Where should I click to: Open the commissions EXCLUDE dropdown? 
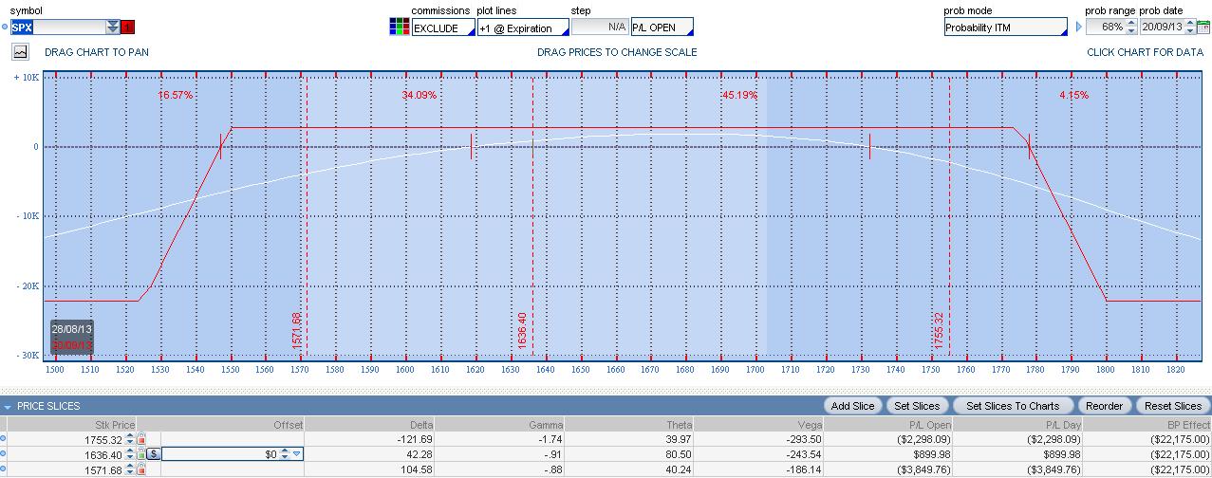[x=443, y=28]
